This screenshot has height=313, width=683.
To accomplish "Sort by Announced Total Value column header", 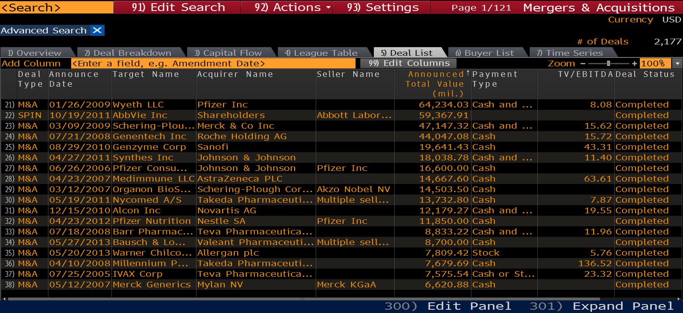I will point(433,84).
